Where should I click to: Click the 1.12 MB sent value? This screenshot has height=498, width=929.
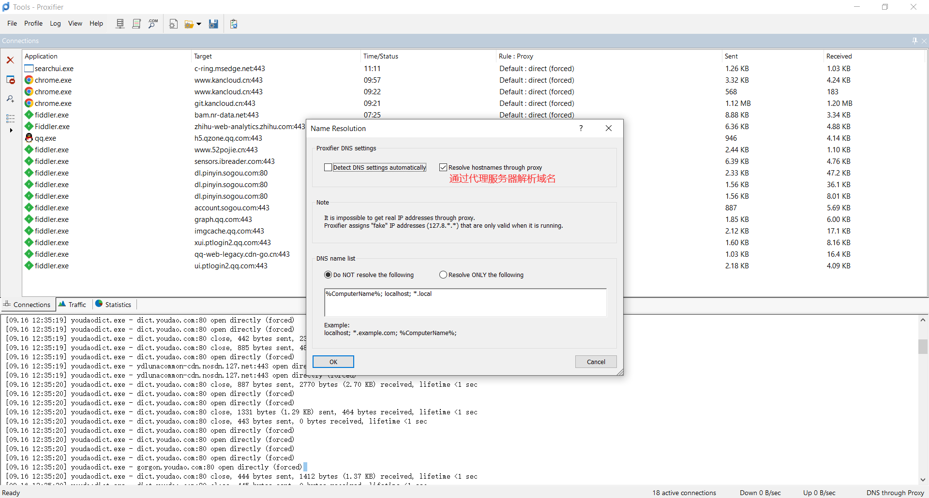738,103
